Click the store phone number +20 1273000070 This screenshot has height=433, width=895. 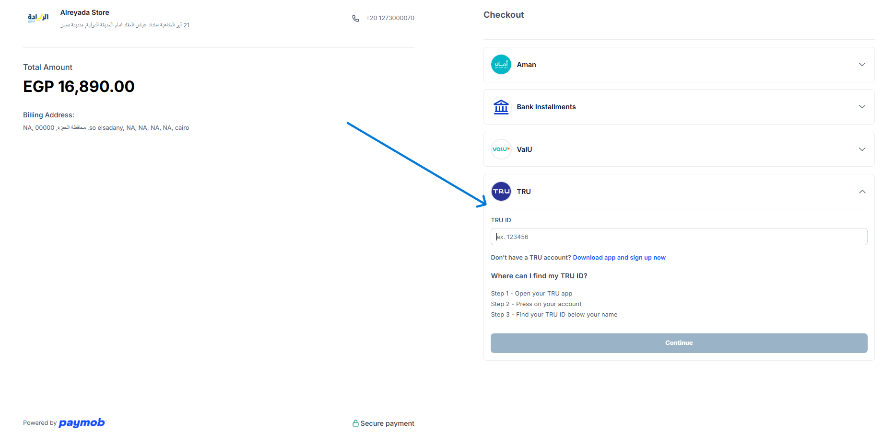point(390,18)
